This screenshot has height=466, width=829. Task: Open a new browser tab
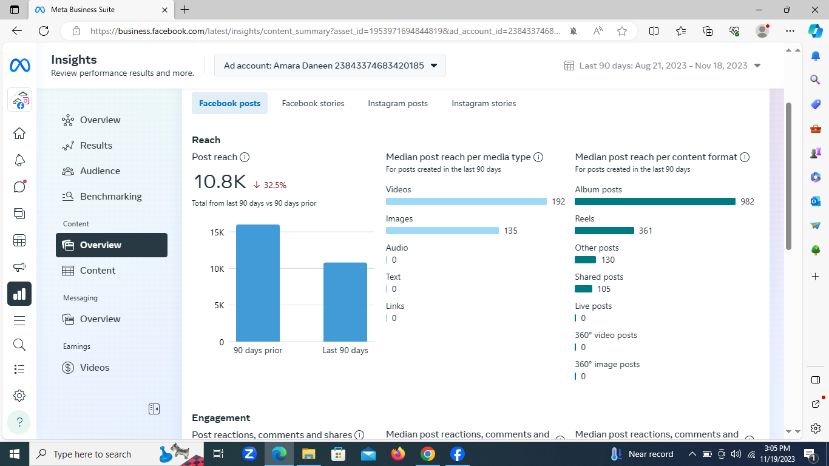(x=185, y=10)
